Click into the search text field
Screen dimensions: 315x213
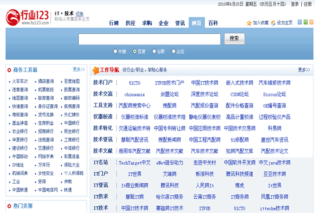point(149,39)
